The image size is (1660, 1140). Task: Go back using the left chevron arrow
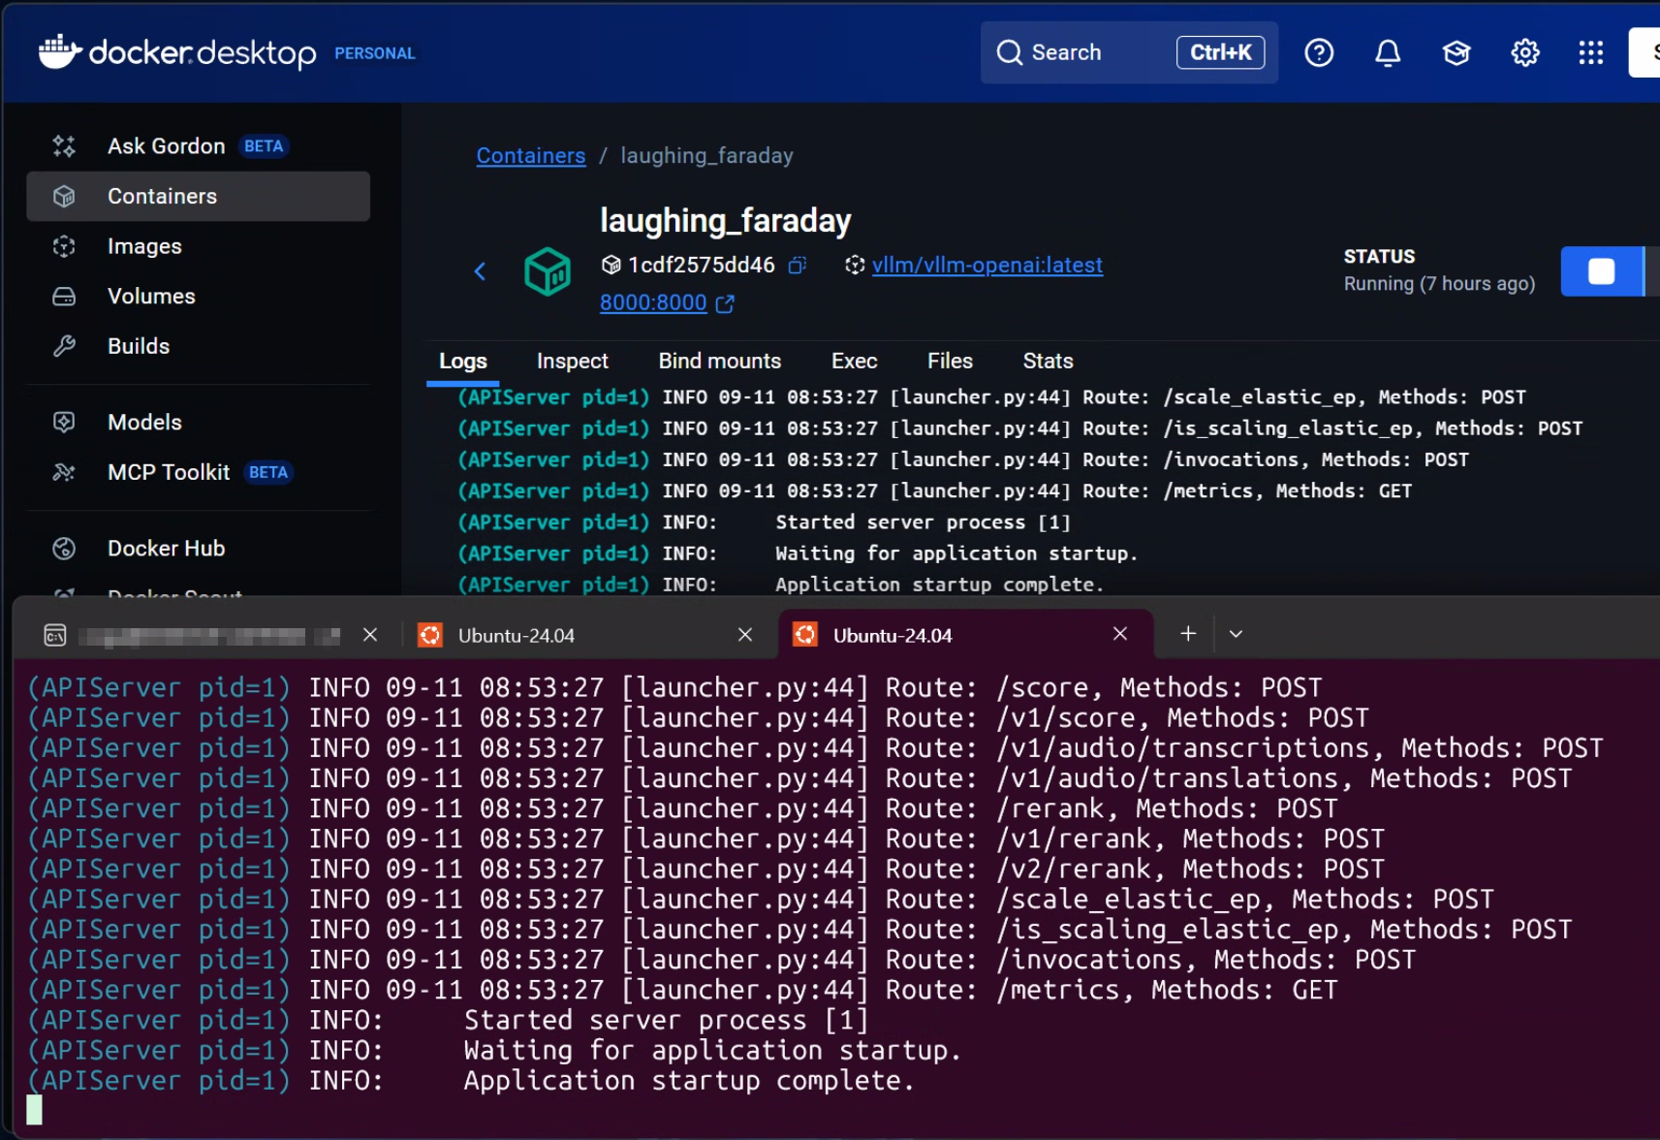pyautogui.click(x=480, y=271)
